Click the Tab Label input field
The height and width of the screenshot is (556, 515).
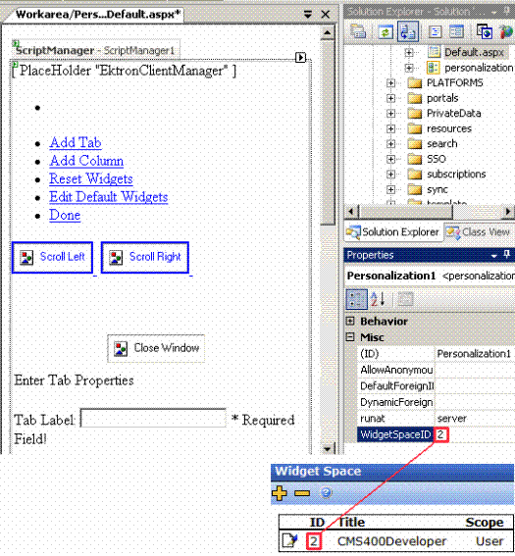click(153, 418)
